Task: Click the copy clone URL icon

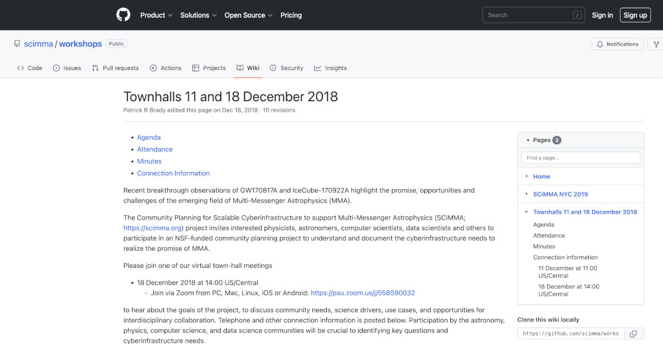Action: (633, 333)
